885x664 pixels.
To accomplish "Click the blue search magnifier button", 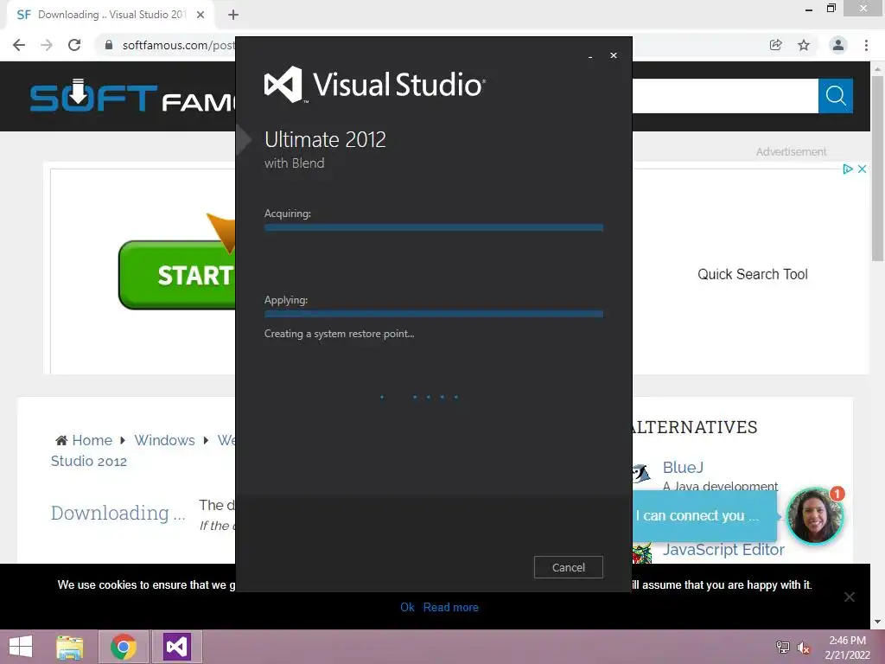I will (836, 96).
